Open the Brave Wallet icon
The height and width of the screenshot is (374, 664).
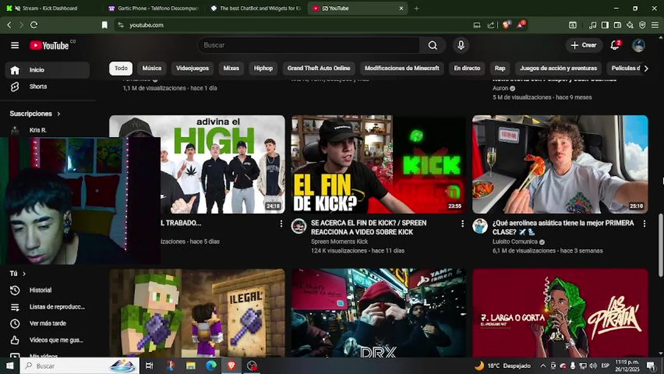point(617,25)
